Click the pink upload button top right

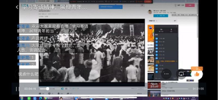click(x=190, y=5)
